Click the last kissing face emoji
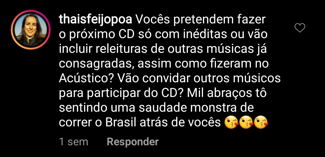 (x=261, y=122)
